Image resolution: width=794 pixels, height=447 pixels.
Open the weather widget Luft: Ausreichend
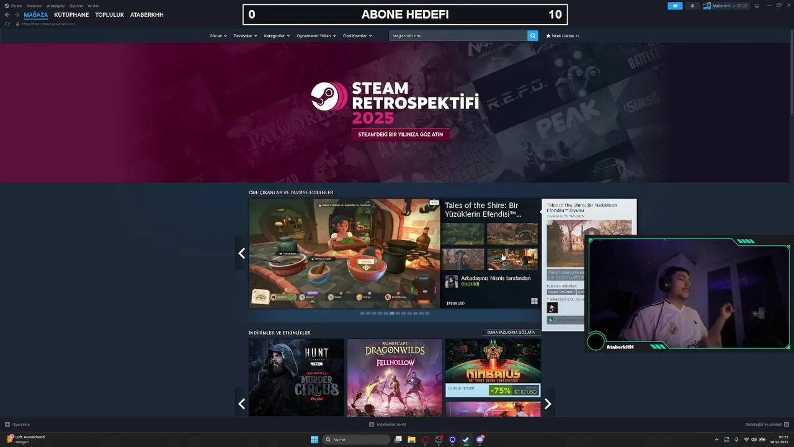click(26, 439)
